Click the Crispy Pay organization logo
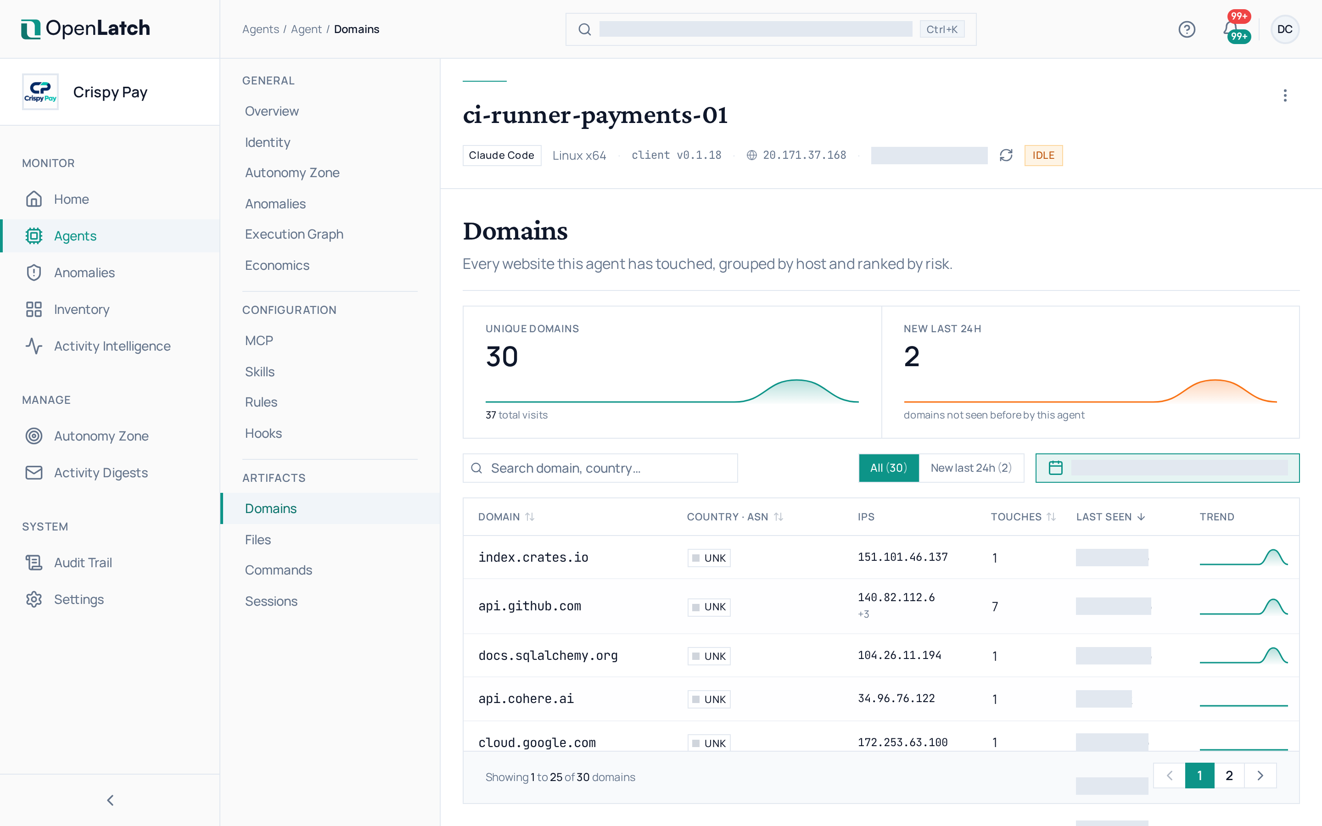Viewport: 1322px width, 826px height. tap(40, 92)
